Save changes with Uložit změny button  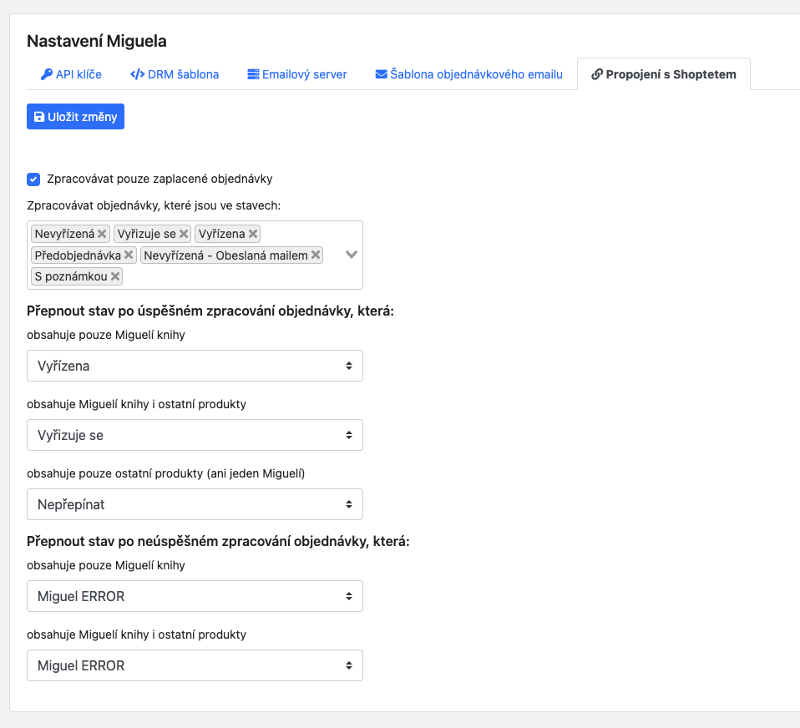point(75,117)
